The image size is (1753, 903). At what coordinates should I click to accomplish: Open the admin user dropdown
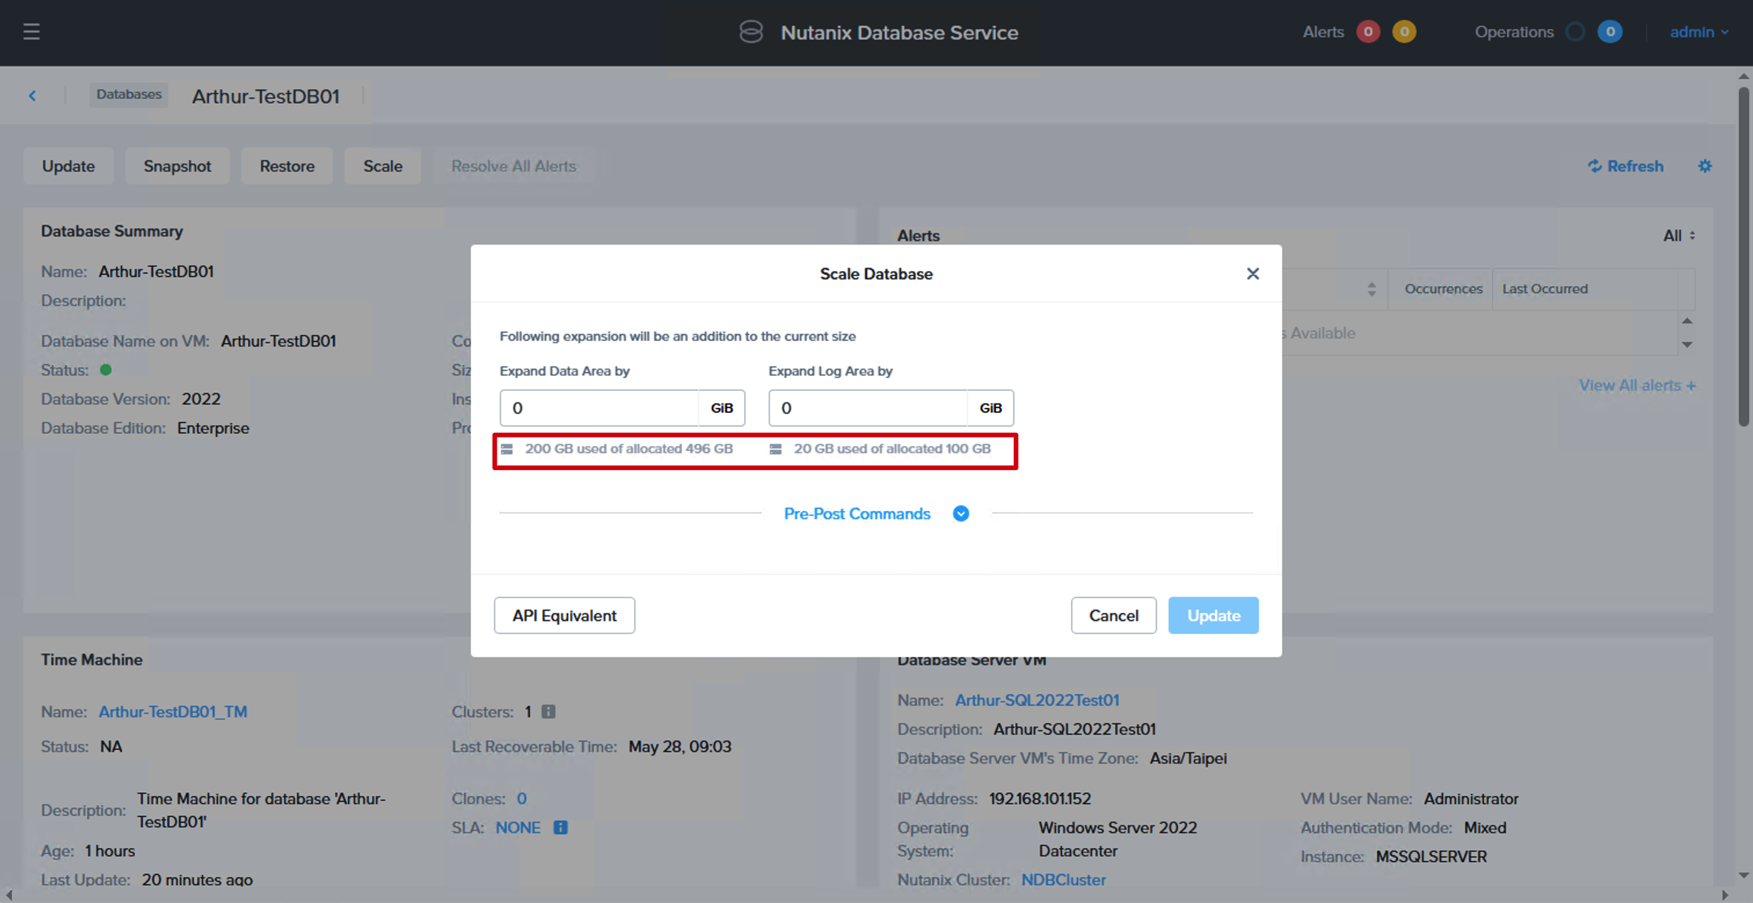pyautogui.click(x=1699, y=32)
